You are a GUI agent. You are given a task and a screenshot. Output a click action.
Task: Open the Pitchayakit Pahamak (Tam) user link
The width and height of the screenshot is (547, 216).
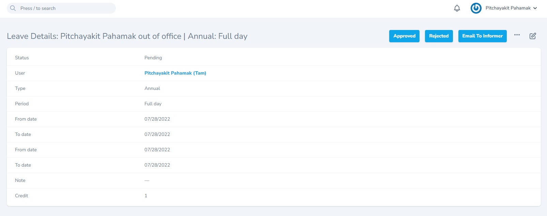point(175,73)
